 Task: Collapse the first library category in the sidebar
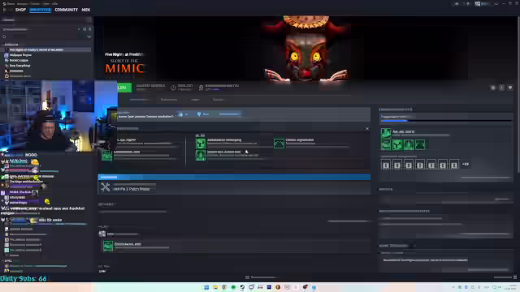coord(3,45)
